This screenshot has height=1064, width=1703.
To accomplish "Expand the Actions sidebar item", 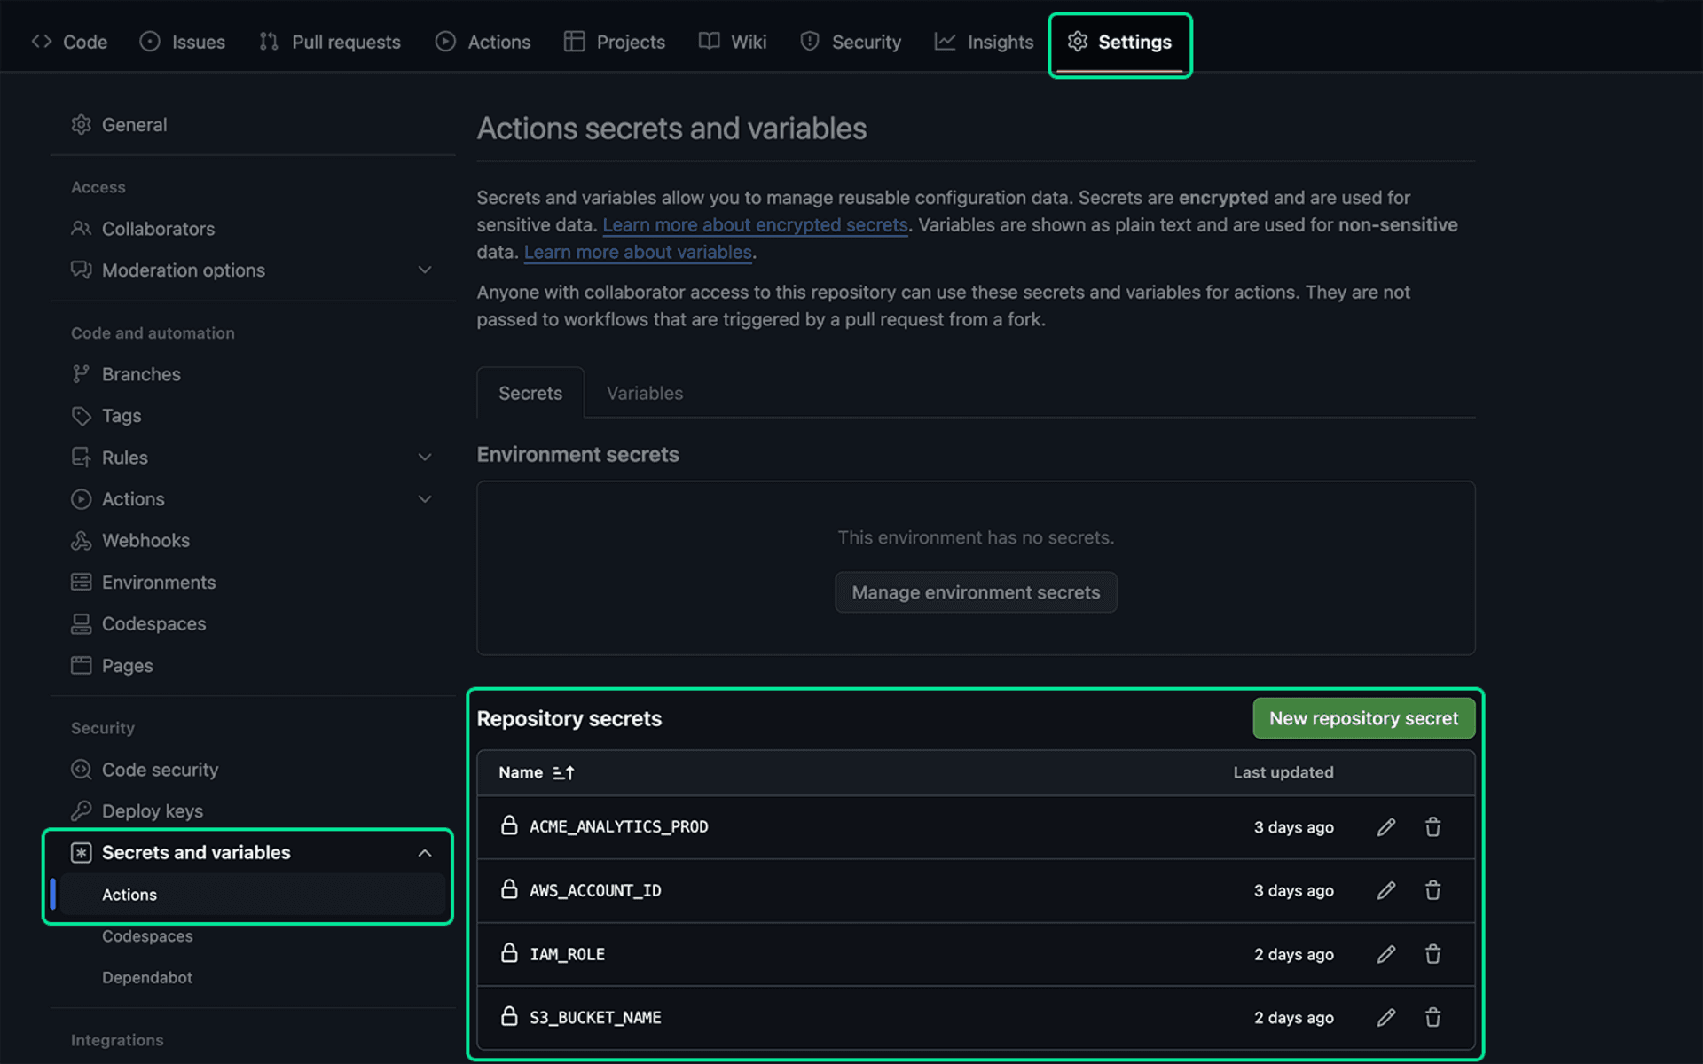I will point(425,498).
